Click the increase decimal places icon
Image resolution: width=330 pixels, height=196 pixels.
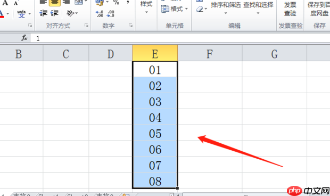(x=100, y=14)
